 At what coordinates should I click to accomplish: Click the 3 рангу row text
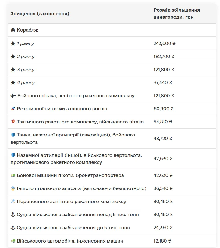pos(26,70)
